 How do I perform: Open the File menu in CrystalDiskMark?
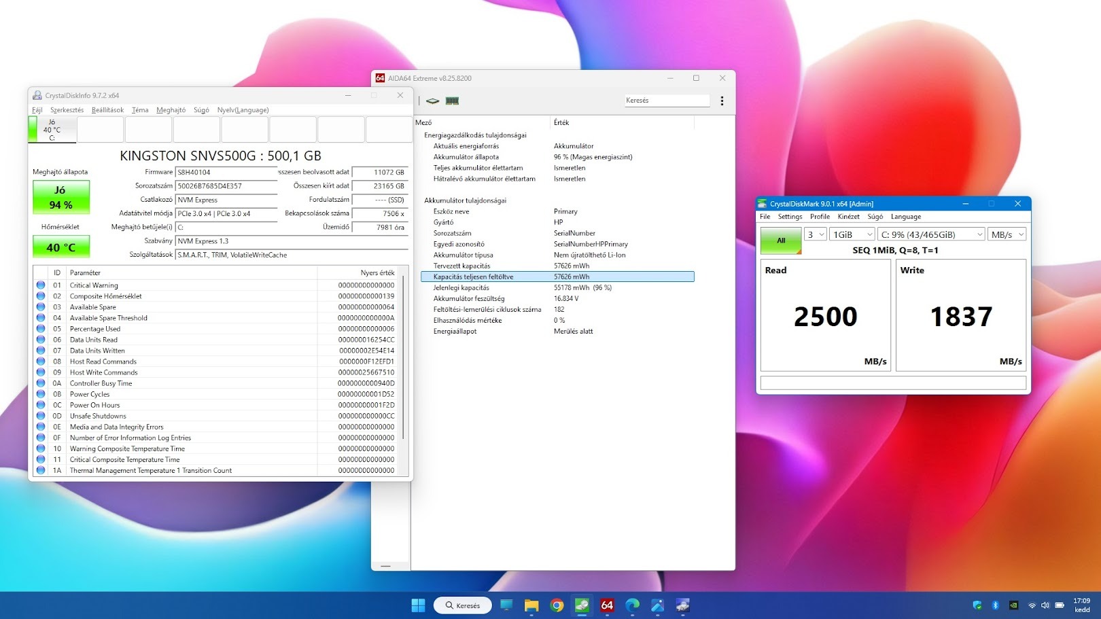(x=765, y=217)
